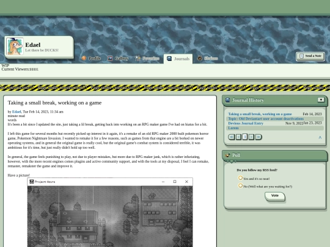Click the caret arrow in Journal History
The width and height of the screenshot is (330, 247).
(320, 137)
